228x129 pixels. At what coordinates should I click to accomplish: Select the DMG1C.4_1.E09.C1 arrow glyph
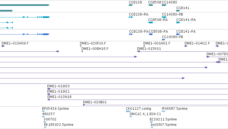[131, 117]
